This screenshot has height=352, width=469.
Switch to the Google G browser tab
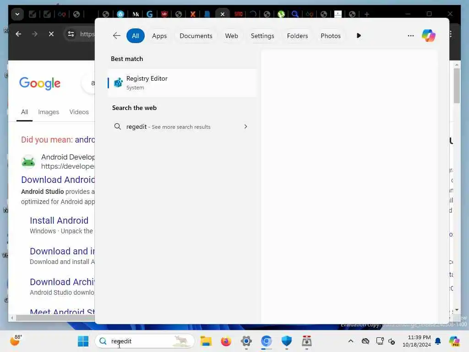pyautogui.click(x=150, y=14)
